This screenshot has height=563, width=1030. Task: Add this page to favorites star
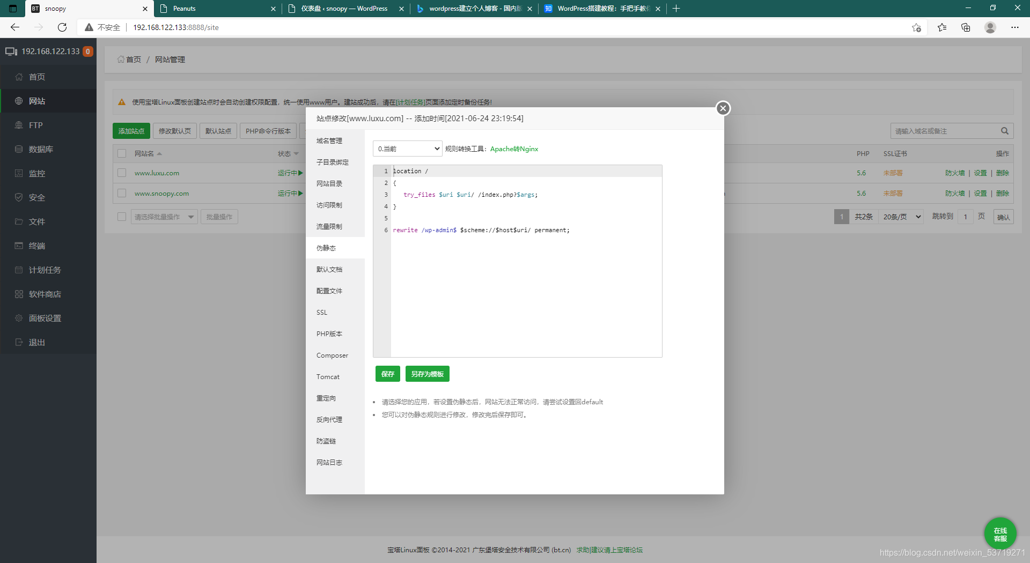point(916,27)
